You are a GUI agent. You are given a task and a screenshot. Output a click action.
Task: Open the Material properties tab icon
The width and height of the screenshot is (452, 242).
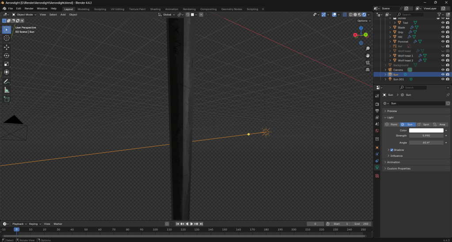click(x=377, y=176)
